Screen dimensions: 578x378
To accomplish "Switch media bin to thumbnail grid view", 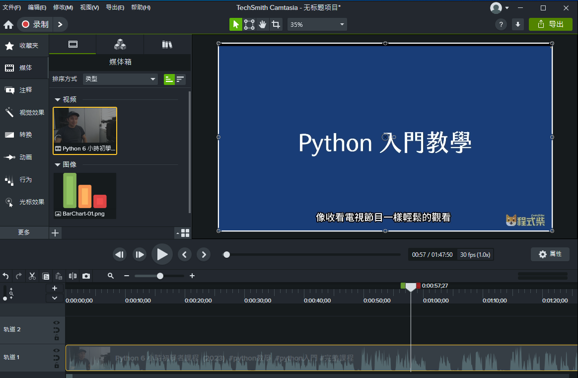I will tap(185, 232).
